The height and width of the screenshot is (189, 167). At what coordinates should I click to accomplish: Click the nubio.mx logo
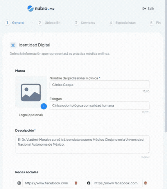[x=41, y=9]
